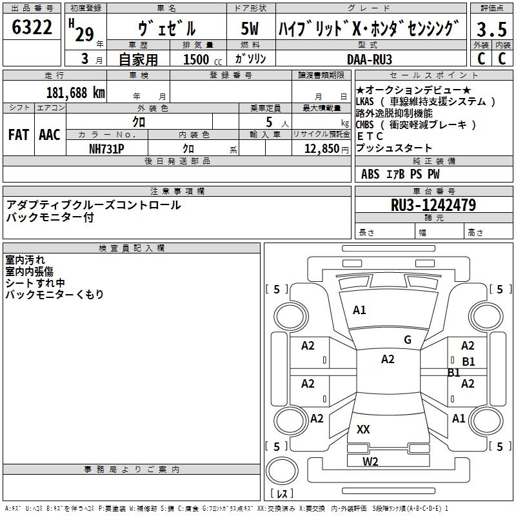Click the AAC air conditioner value
Image resolution: width=516 pixels, height=516 pixels.
(50, 135)
